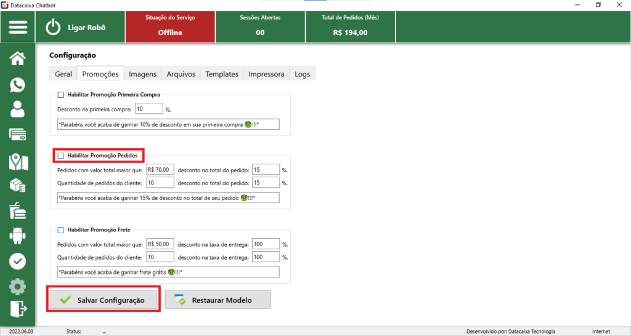Viewport: 631px width, 336px height.
Task: Enable Habilitar Promoção Primeira Compra checkbox
Action: 61,95
